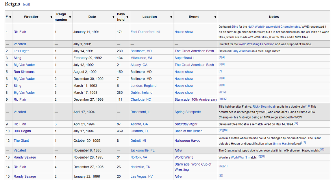Open the Jacksonville, FL location link
The image size is (333, 180).
pyautogui.click(x=143, y=151)
